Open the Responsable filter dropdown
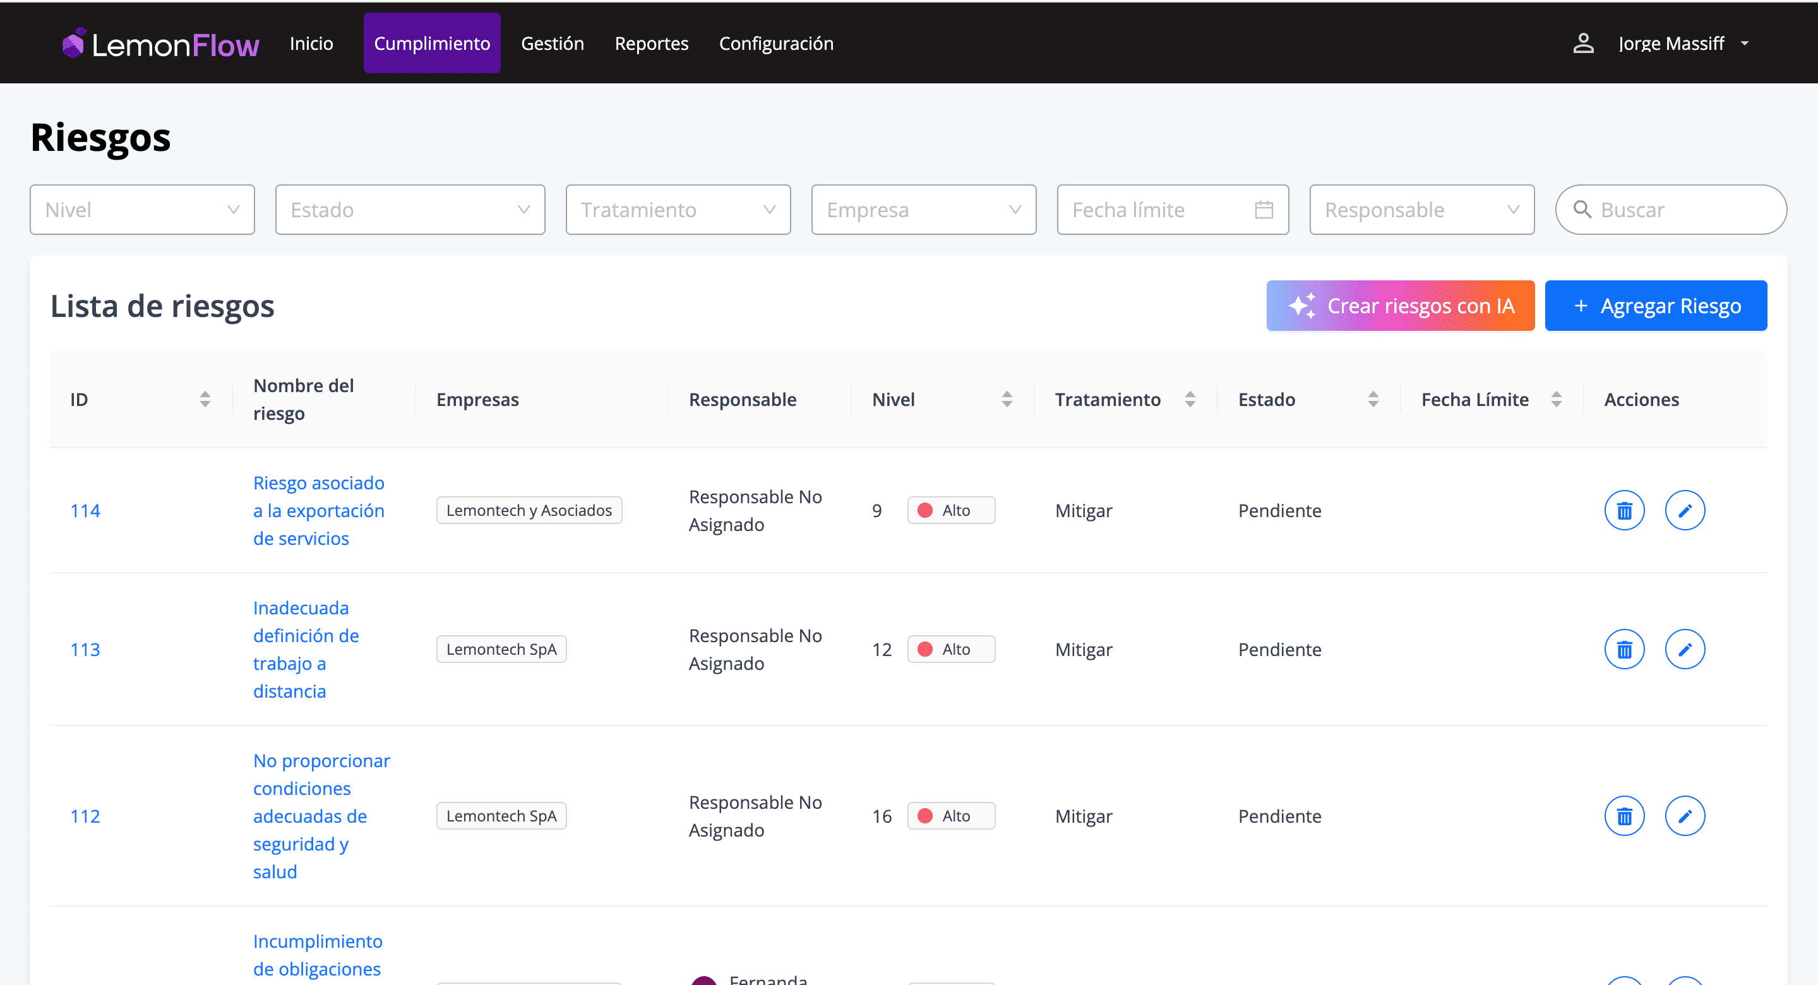This screenshot has width=1818, height=985. 1421,210
